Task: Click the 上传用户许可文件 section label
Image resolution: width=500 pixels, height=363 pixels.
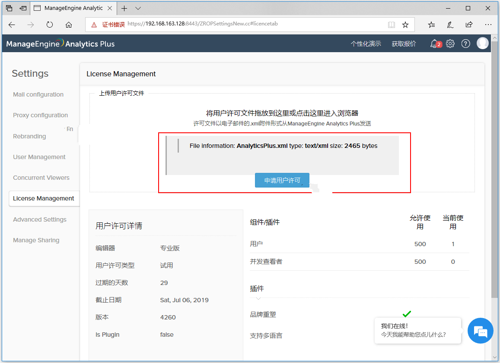Action: pyautogui.click(x=121, y=93)
